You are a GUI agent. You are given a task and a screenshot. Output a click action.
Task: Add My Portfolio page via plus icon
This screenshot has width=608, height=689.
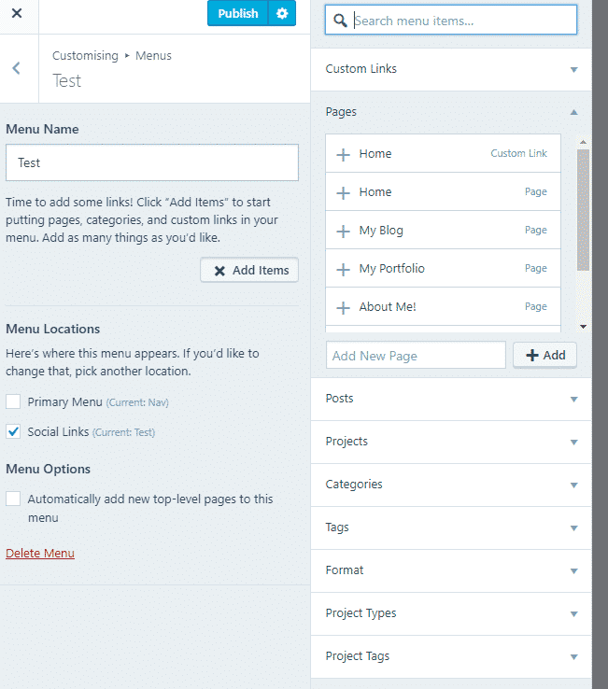[343, 270]
